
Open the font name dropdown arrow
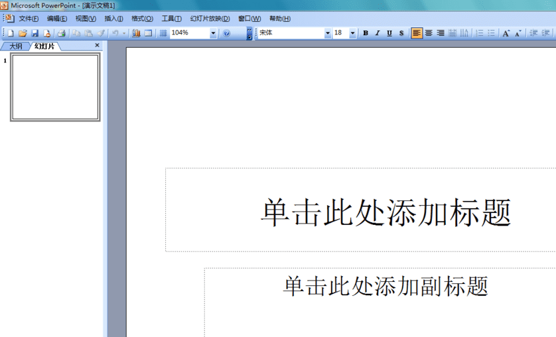328,33
